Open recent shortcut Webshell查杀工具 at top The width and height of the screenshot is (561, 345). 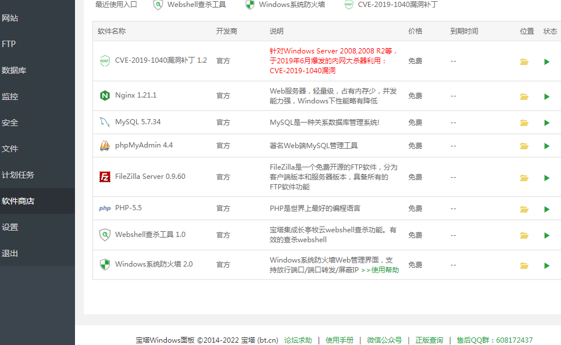click(190, 5)
